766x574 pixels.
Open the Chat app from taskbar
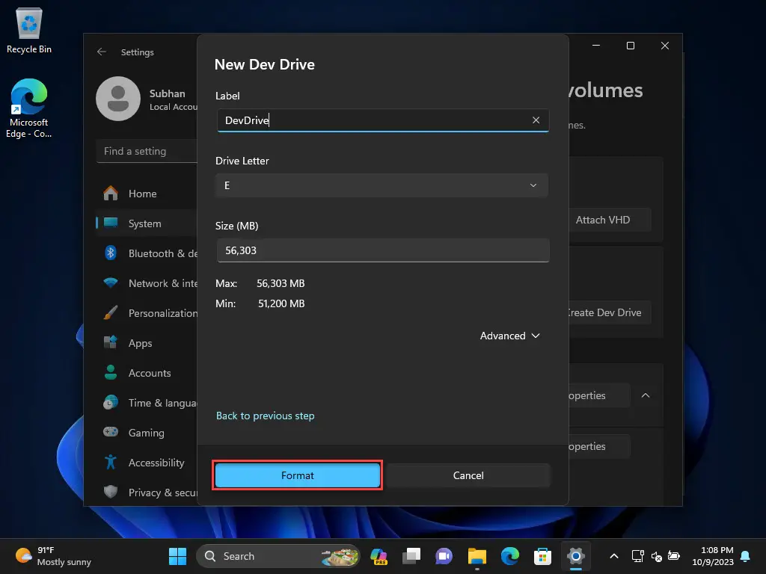(x=444, y=556)
